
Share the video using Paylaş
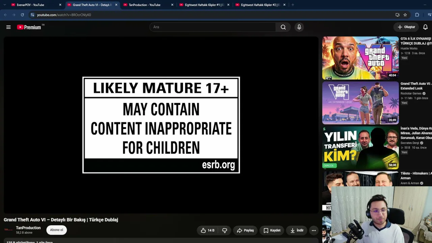click(245, 231)
